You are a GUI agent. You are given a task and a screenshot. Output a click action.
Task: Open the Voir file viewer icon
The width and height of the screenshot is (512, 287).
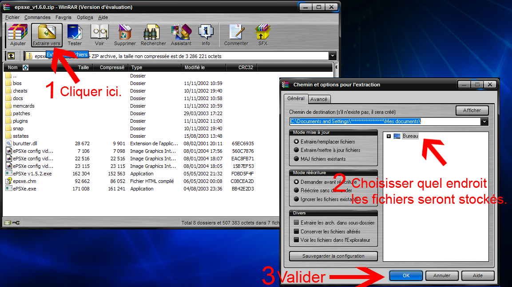(99, 35)
